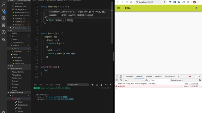Image resolution: width=202 pixels, height=113 pixels.
Task: Open the Network tab
Action: point(158,76)
